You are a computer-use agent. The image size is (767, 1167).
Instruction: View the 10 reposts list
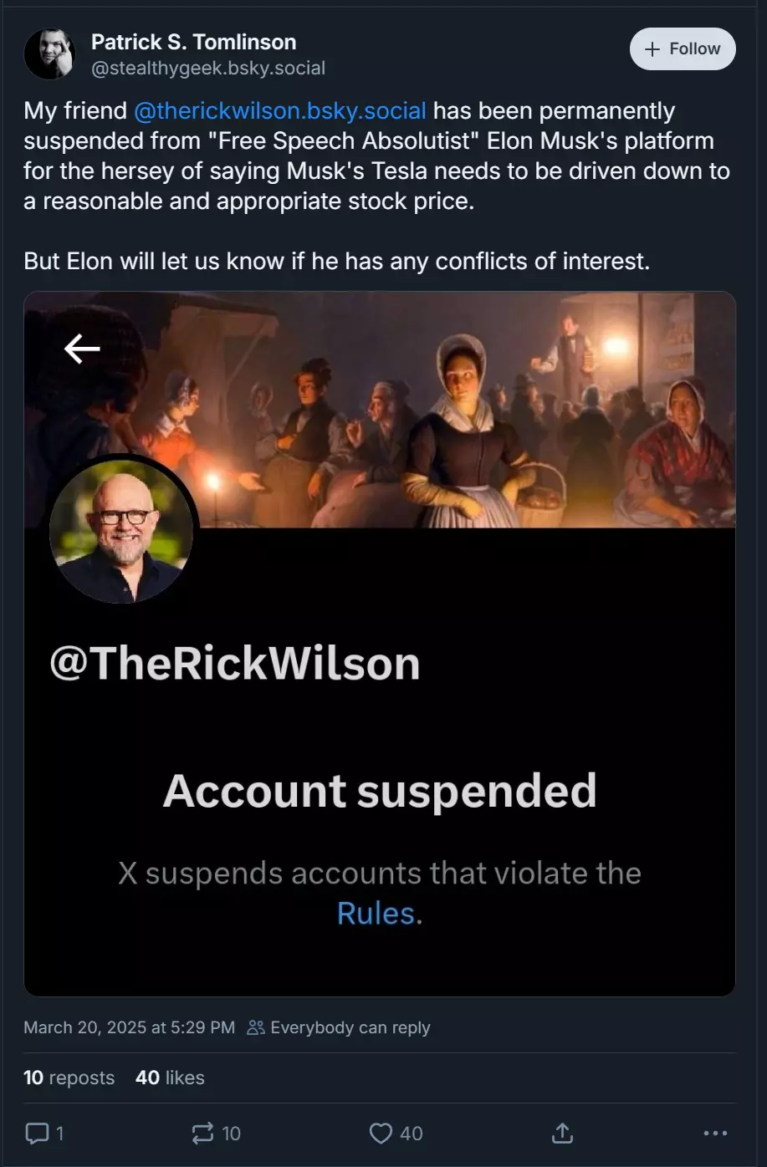pyautogui.click(x=69, y=1078)
